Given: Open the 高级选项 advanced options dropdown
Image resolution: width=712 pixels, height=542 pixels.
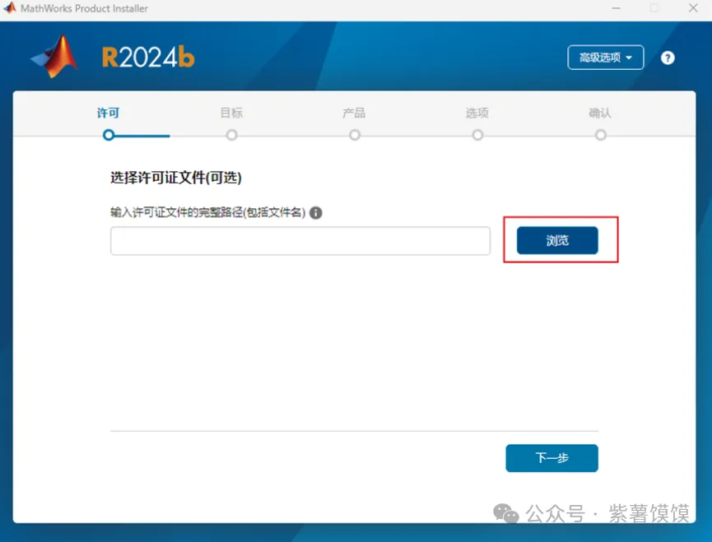Looking at the screenshot, I should [x=605, y=58].
